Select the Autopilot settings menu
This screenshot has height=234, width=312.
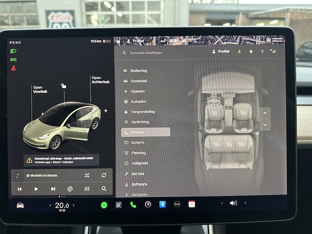point(138,101)
